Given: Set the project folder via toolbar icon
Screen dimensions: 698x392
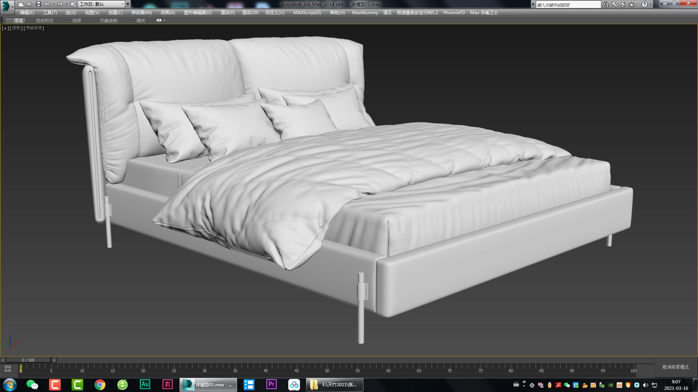Looking at the screenshot, I should tap(74, 4).
